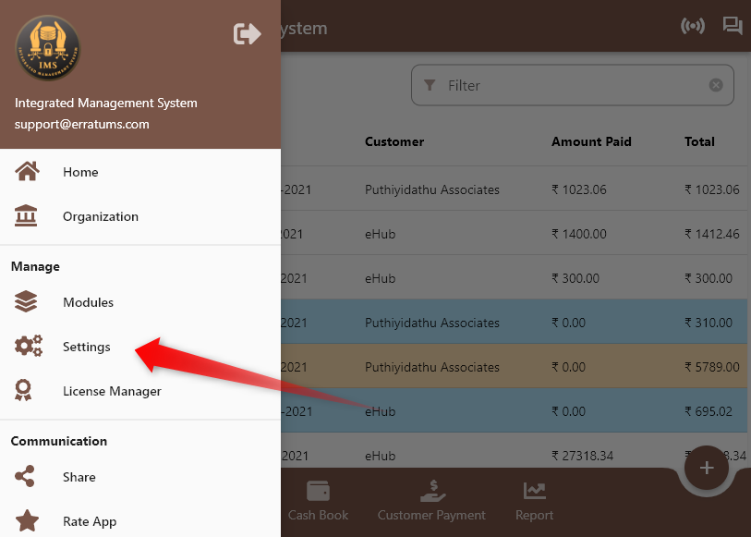Open the Modules stacked layers icon
This screenshot has width=751, height=537.
tap(26, 302)
